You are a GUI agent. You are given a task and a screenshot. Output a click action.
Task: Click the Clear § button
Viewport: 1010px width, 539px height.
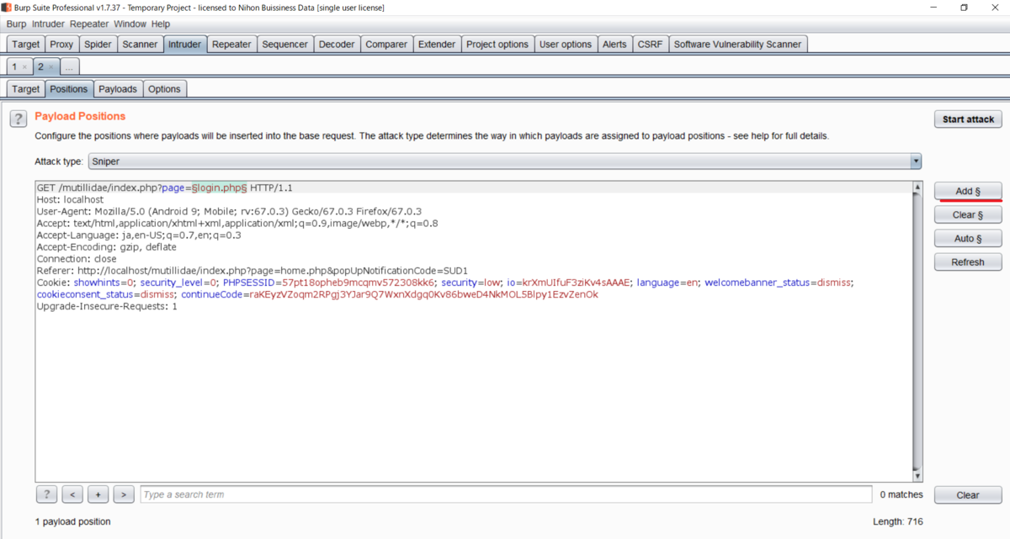click(x=968, y=214)
